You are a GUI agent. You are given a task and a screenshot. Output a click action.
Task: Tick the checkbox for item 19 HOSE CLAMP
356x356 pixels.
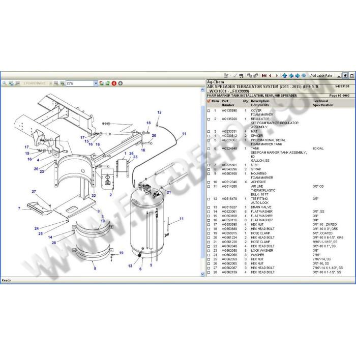[x=209, y=233]
